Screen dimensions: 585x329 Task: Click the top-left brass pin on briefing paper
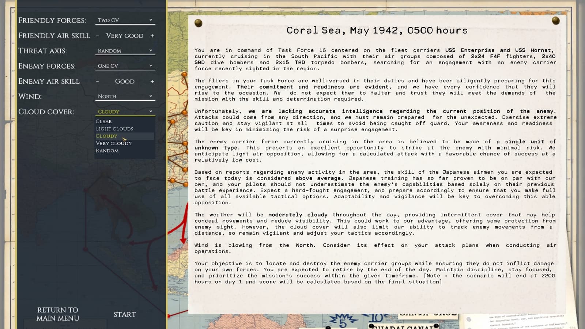pos(199,23)
